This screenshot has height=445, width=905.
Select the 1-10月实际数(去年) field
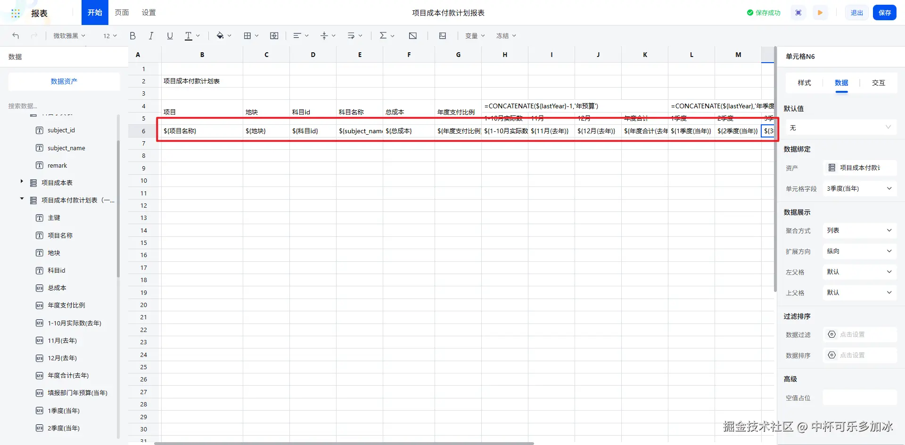(74, 323)
